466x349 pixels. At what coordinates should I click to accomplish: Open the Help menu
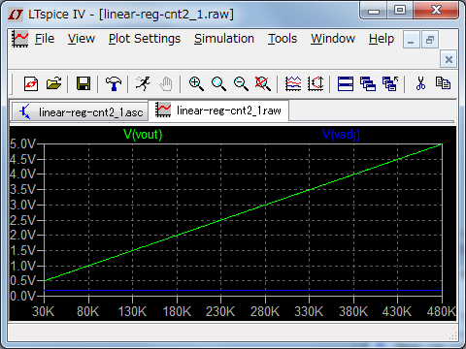click(382, 39)
